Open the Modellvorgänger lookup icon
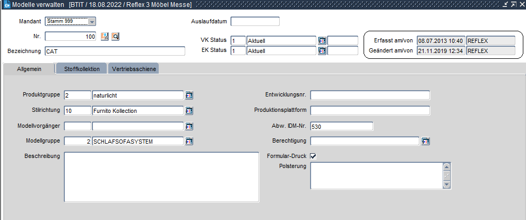Screen dimensions: 526x220 [189, 126]
